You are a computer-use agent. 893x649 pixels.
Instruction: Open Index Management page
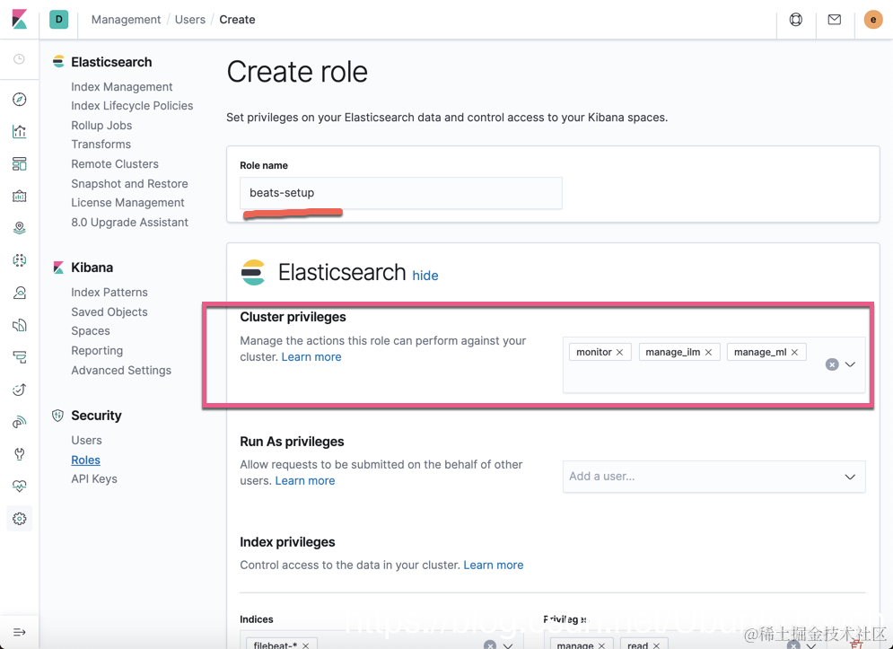(x=121, y=86)
